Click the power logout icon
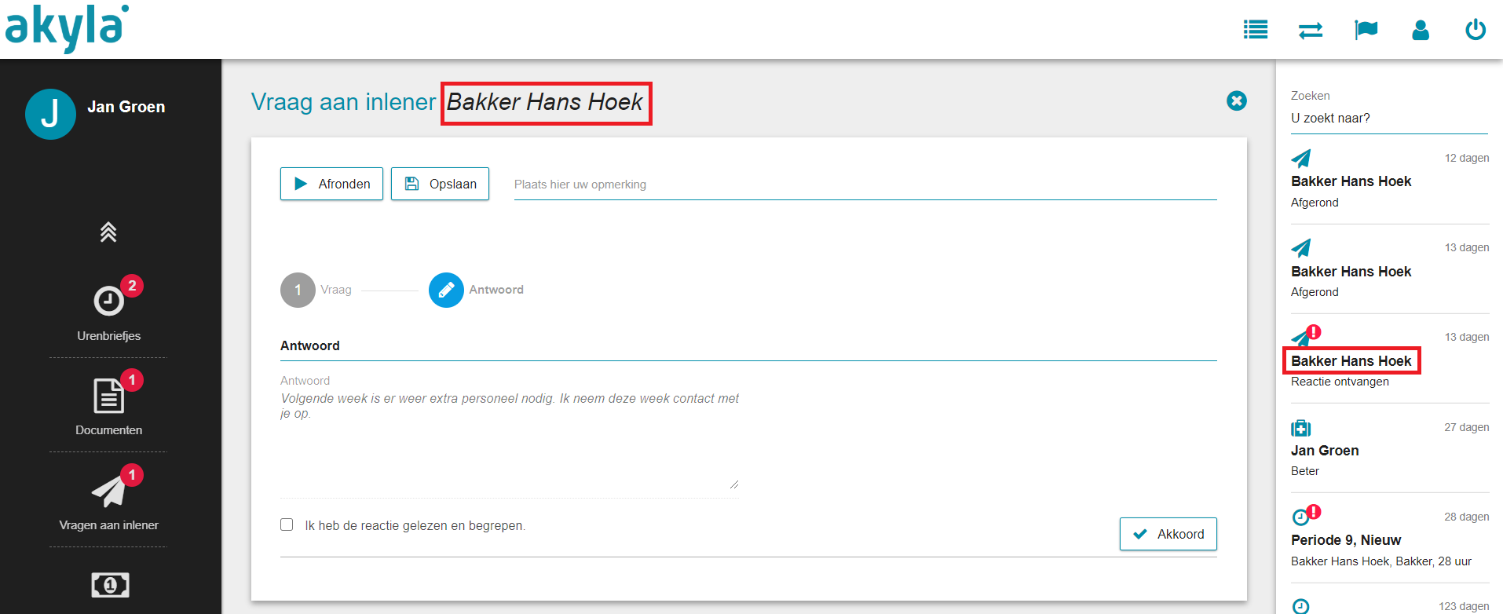Viewport: 1503px width, 614px height. point(1476,30)
